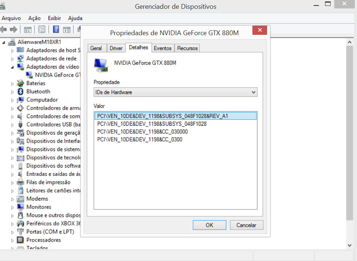Click the blue question mark Help icon
The height and width of the screenshot is (261, 357).
tap(56, 29)
